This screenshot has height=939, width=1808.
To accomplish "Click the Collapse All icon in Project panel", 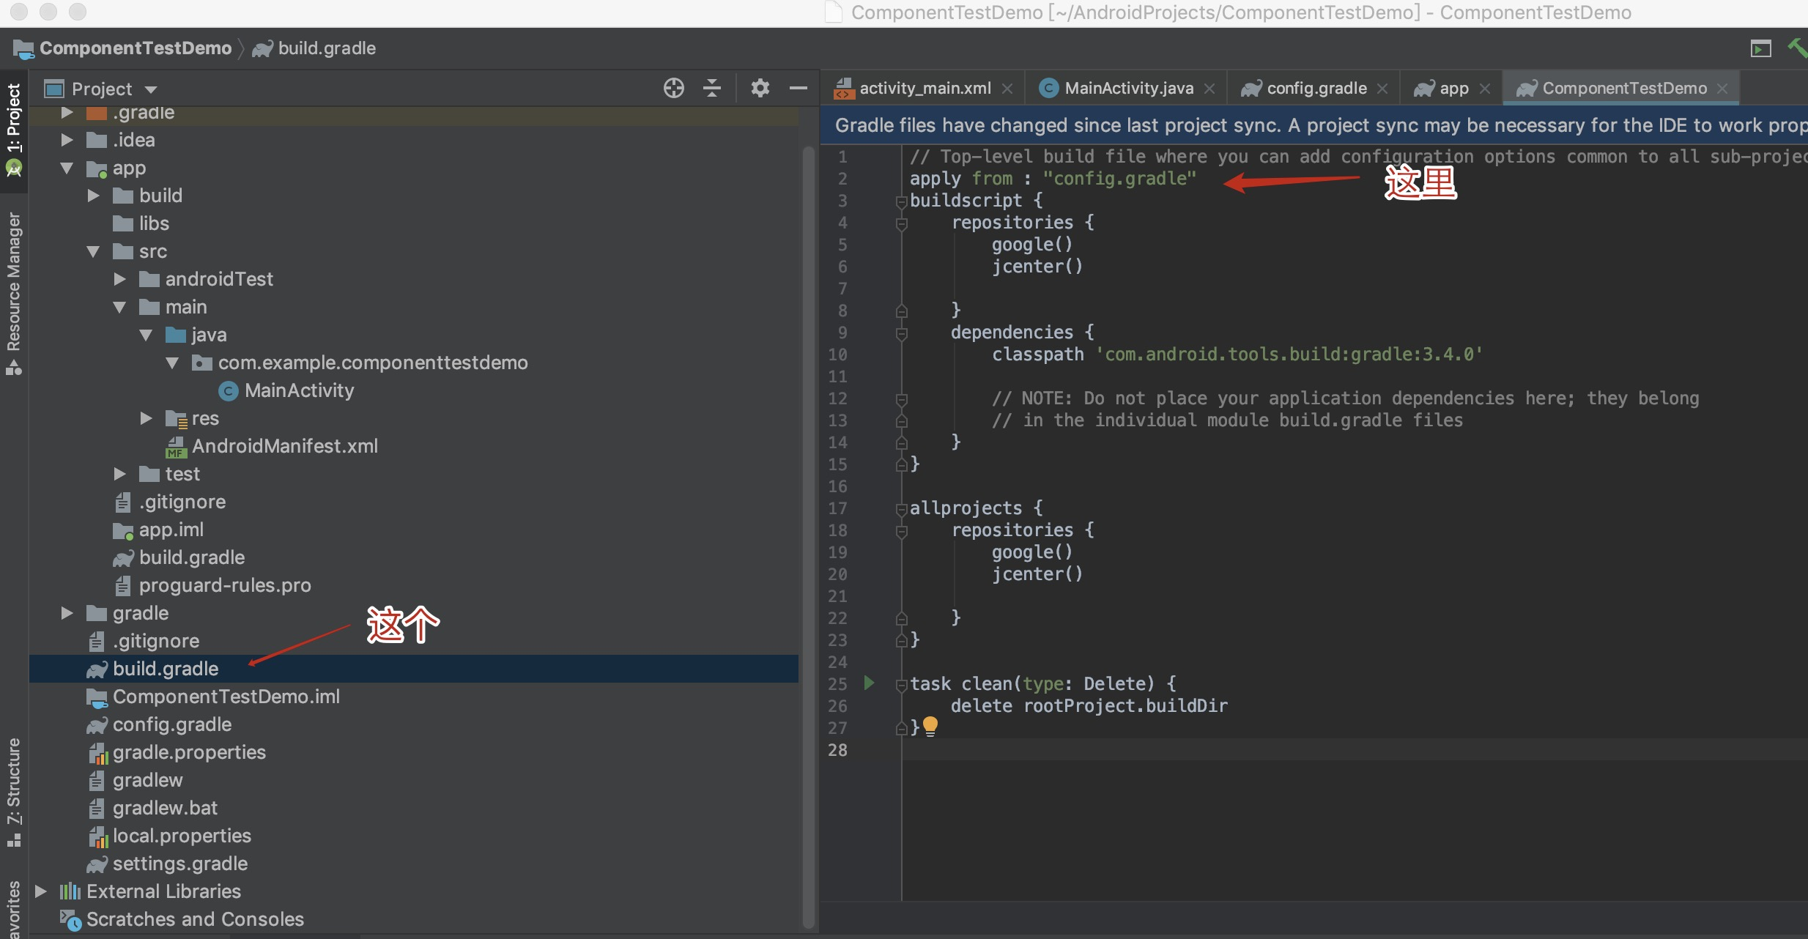I will click(x=712, y=89).
